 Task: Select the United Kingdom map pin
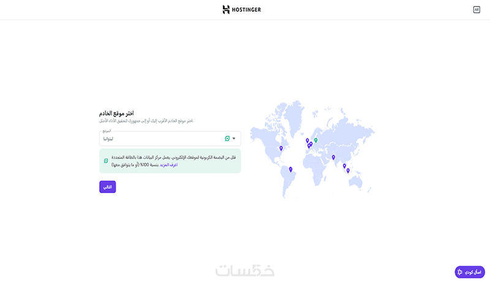coord(307,140)
